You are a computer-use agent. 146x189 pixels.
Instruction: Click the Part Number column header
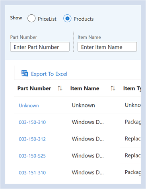pos(34,88)
